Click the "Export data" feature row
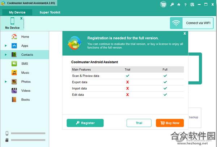Screen dimensions: 217x147 pyautogui.click(x=127, y=82)
